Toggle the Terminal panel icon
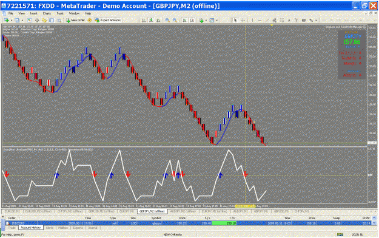The image size is (379, 238). [52, 20]
